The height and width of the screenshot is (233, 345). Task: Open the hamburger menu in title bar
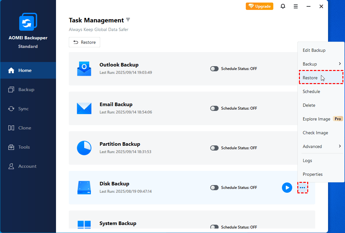pos(296,6)
